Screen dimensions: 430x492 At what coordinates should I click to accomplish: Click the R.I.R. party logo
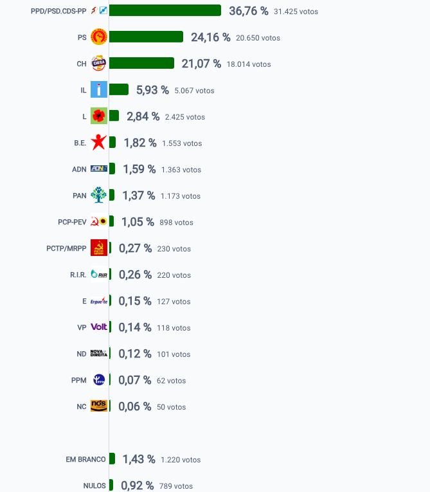click(x=99, y=274)
